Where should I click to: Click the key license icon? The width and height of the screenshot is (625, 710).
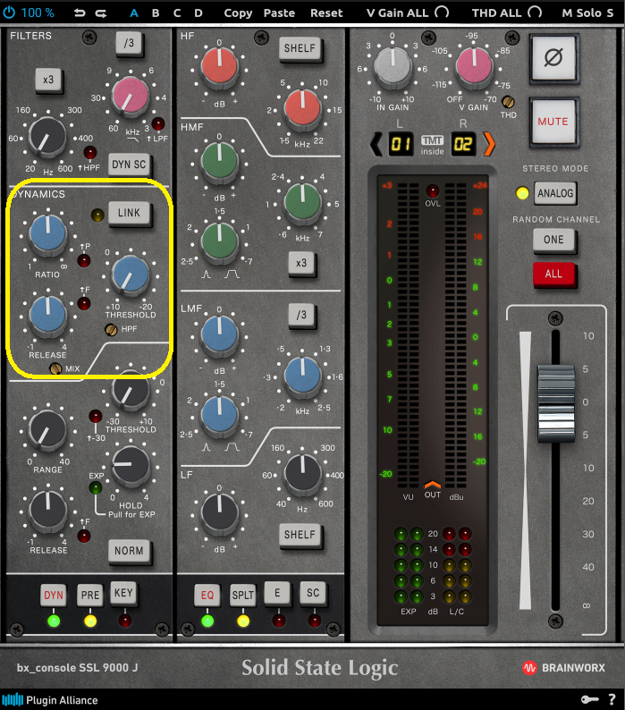pyautogui.click(x=589, y=699)
